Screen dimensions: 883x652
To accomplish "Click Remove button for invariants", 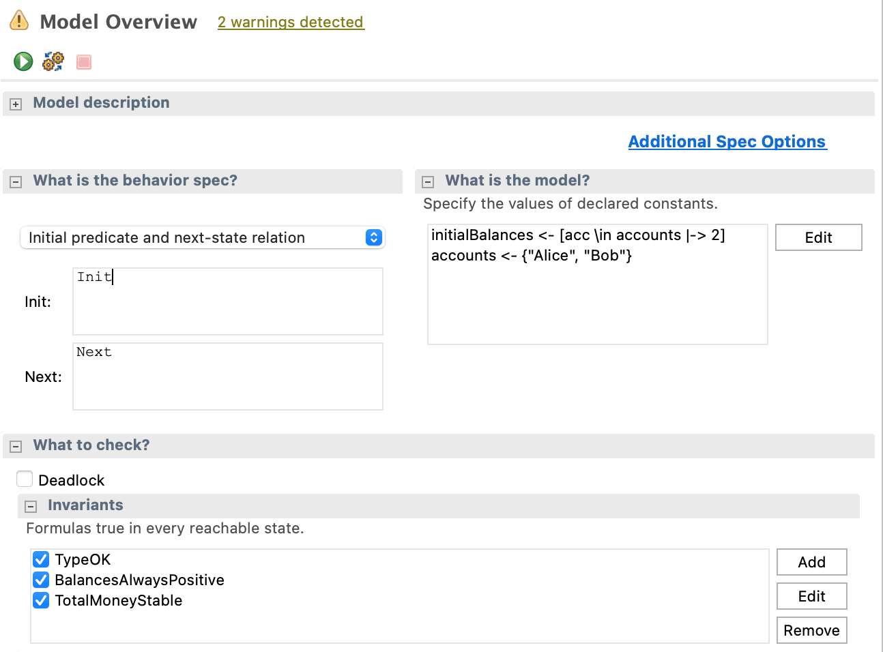I will [812, 630].
